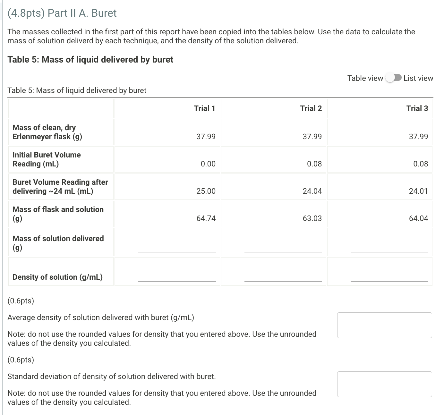Click the Part II A. Buret title
Image resolution: width=444 pixels, height=415 pixels.
click(x=62, y=13)
